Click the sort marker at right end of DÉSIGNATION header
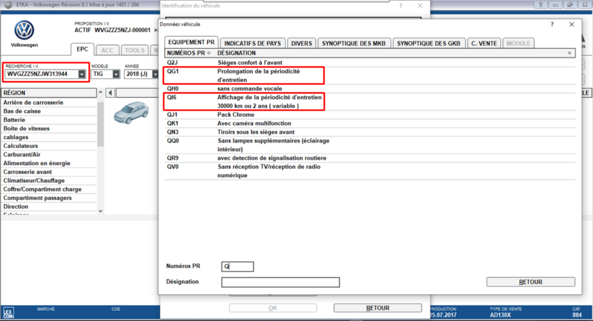 pos(570,53)
